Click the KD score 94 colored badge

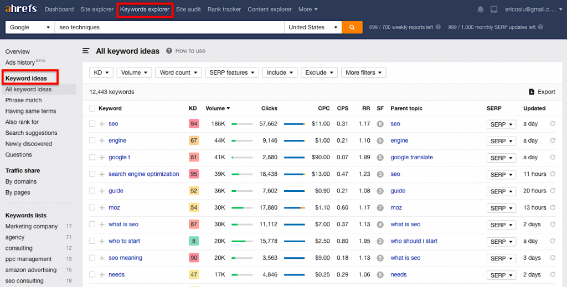coord(194,124)
